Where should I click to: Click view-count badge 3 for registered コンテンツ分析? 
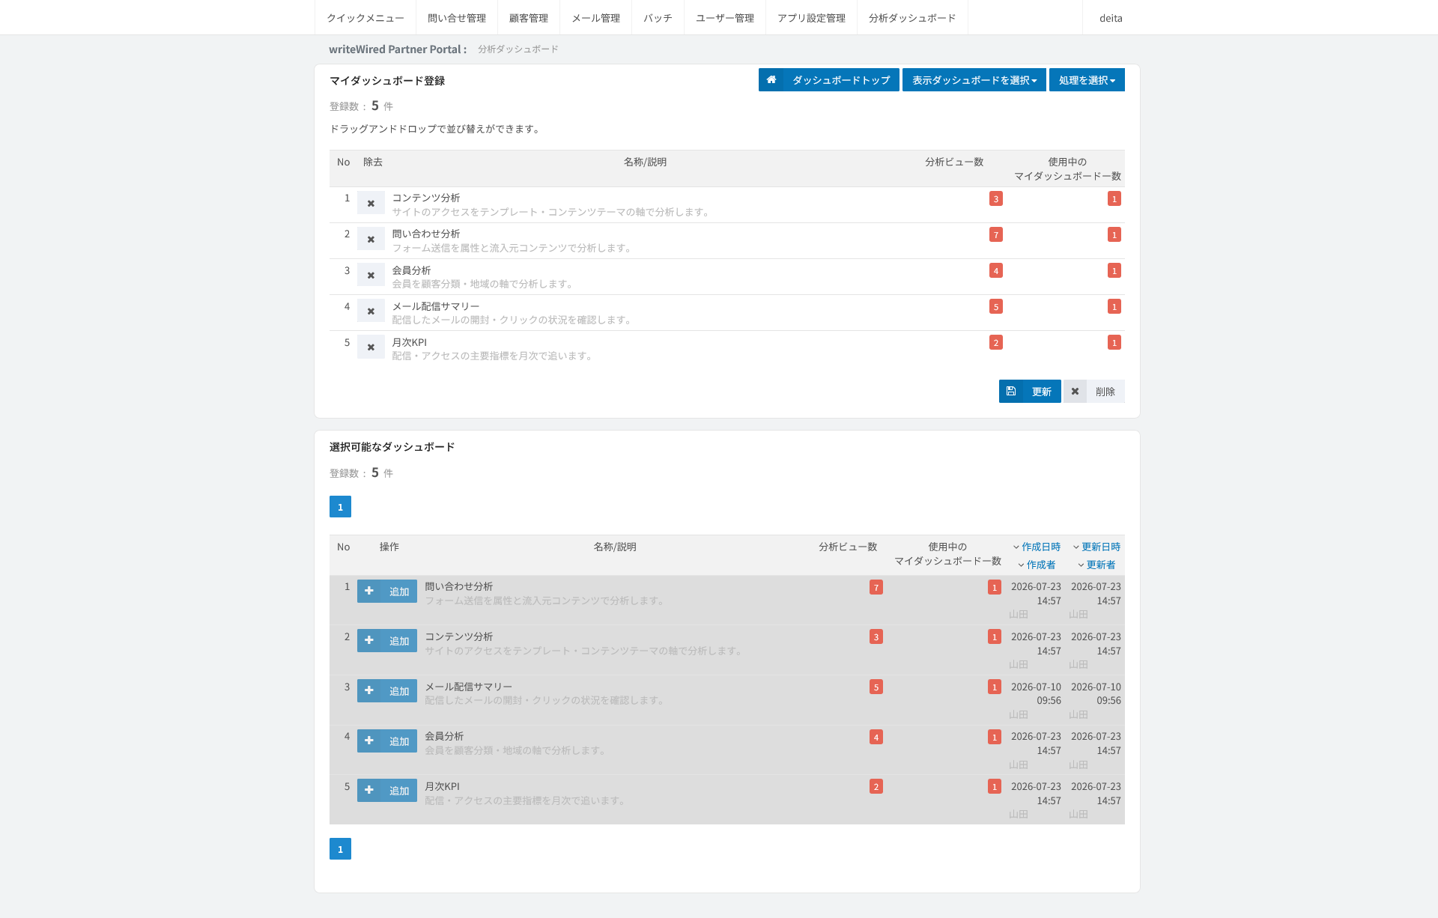point(995,198)
